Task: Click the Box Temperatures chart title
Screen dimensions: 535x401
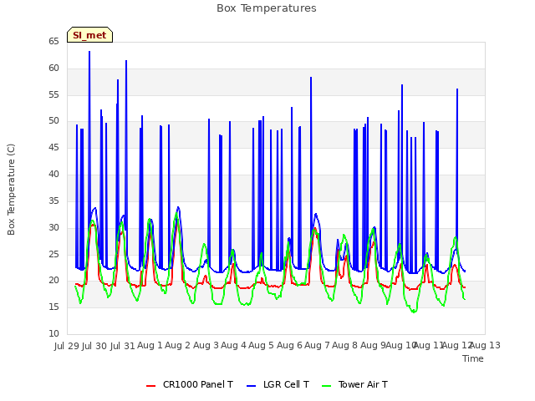Action: tap(267, 8)
